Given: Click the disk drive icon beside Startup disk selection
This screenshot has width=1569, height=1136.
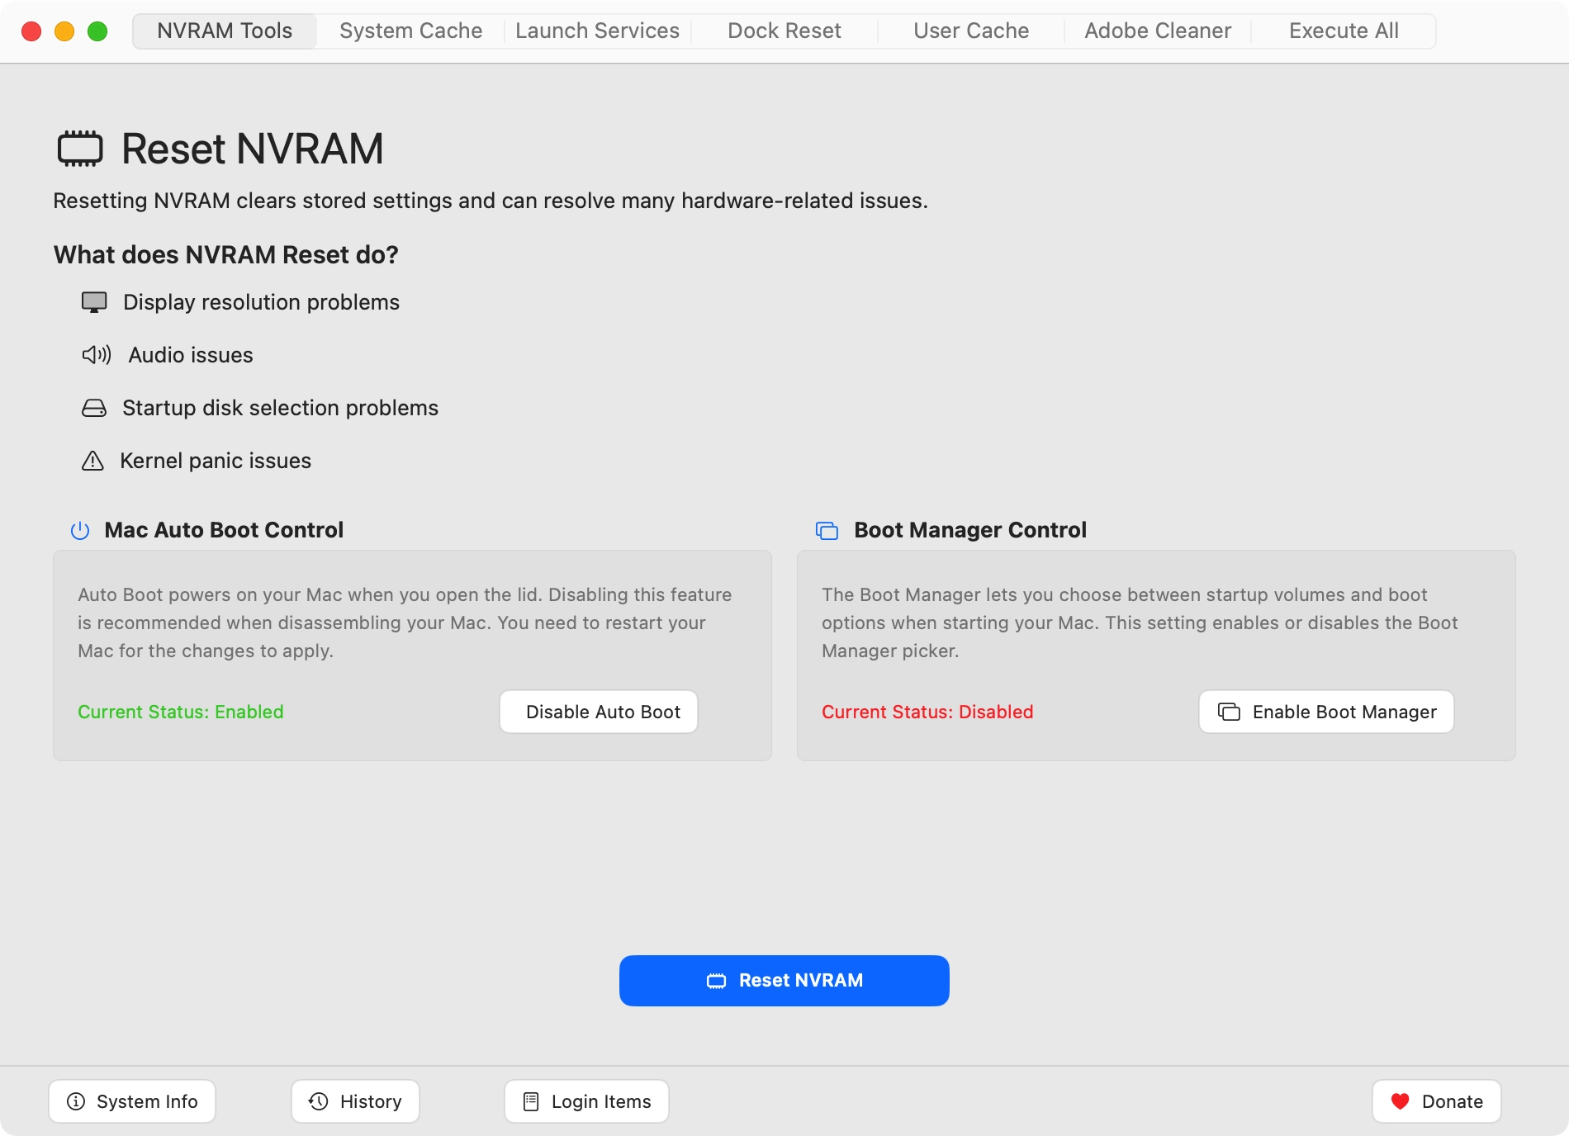Looking at the screenshot, I should (x=94, y=408).
